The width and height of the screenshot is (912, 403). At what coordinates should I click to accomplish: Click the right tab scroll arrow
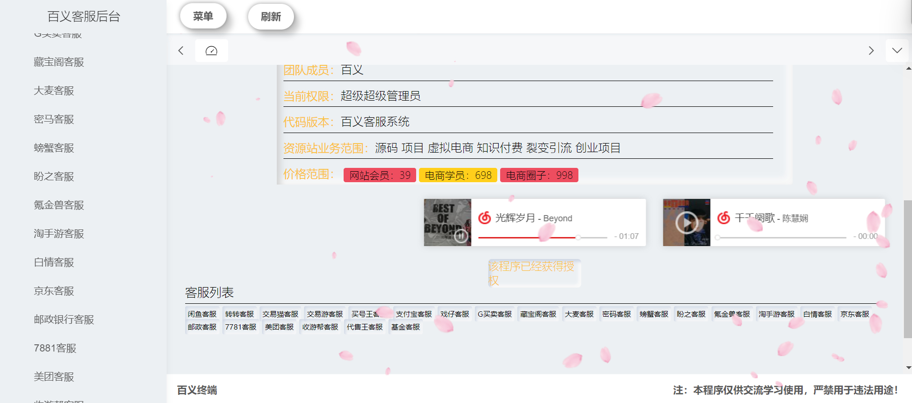871,51
